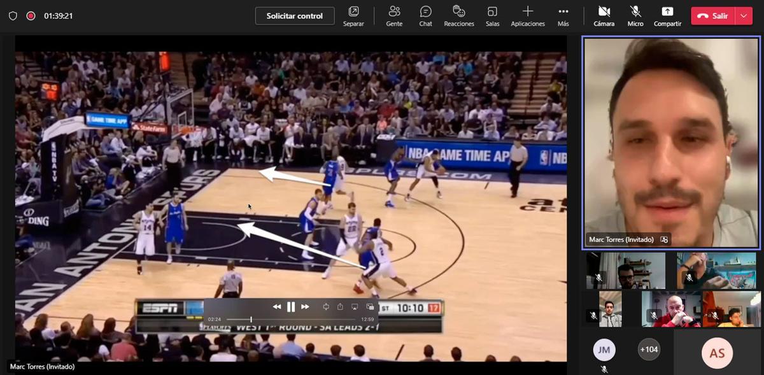Click the red recording indicator
The width and height of the screenshot is (764, 375).
31,16
